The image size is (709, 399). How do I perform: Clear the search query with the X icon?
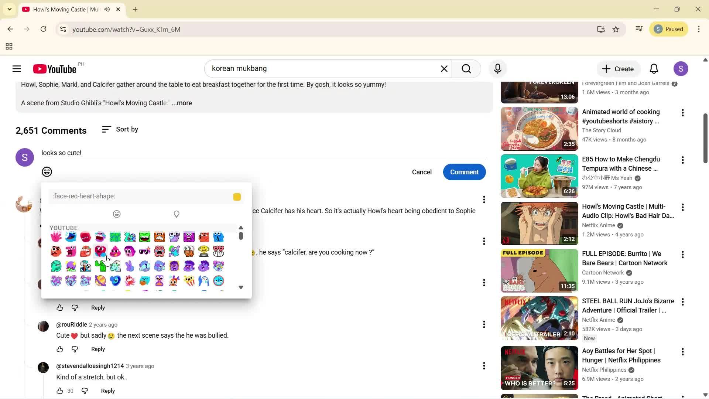[444, 69]
